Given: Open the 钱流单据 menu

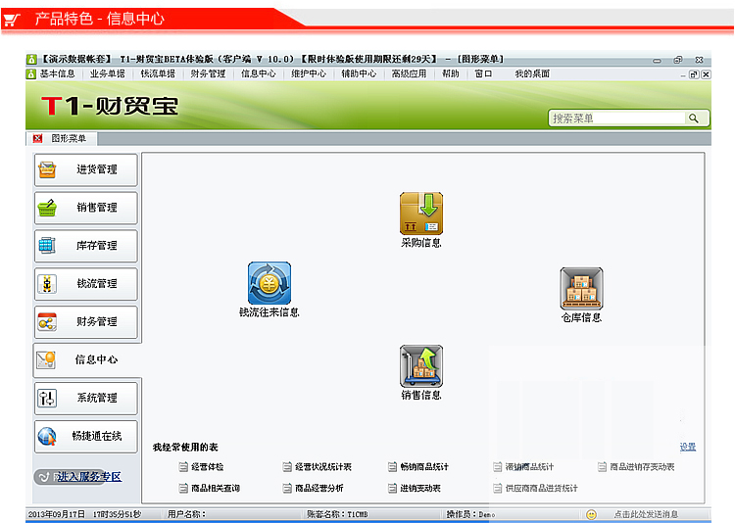Looking at the screenshot, I should [158, 73].
